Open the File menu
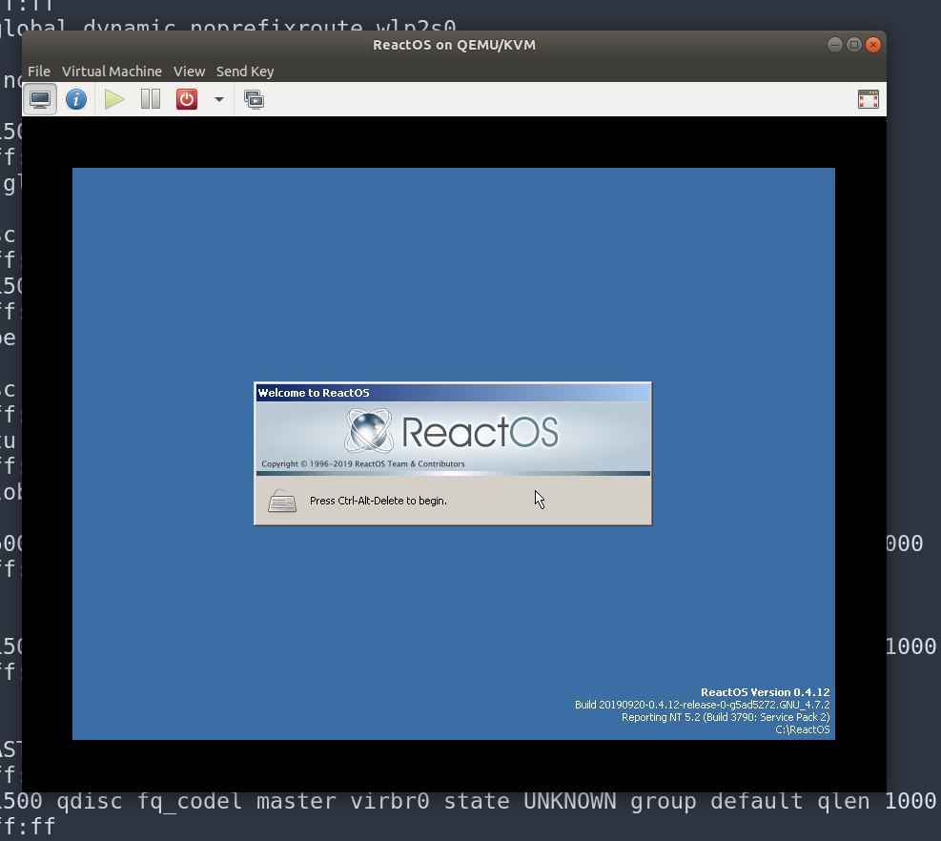 tap(39, 72)
